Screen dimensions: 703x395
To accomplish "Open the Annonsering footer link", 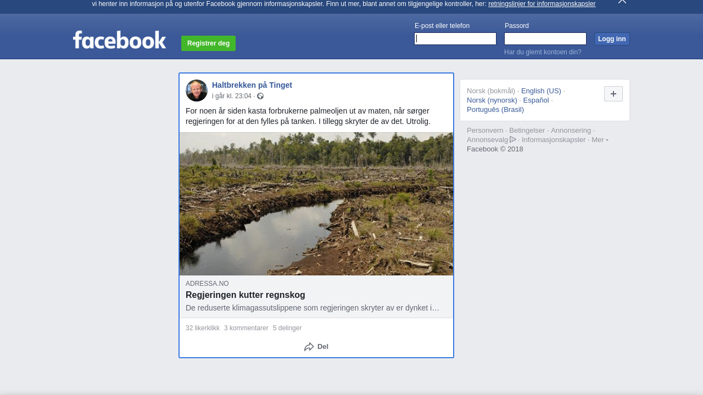I will [571, 131].
